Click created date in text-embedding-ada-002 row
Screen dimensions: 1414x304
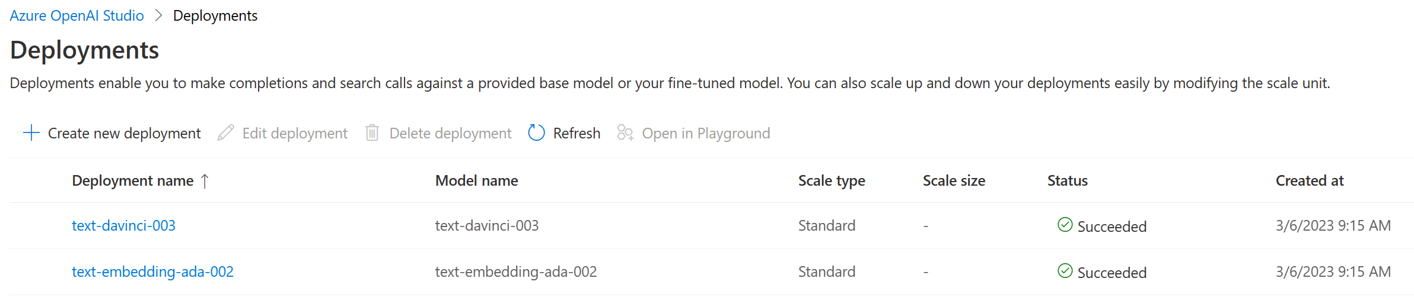pyautogui.click(x=1333, y=271)
